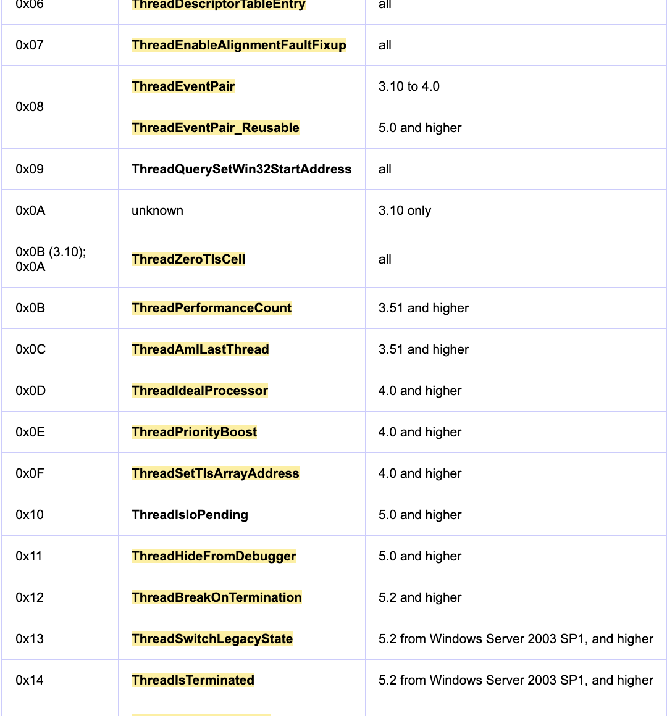667x716 pixels.
Task: Click '3.51 and higher' beside ThreadAmILastThread
Action: (x=424, y=349)
